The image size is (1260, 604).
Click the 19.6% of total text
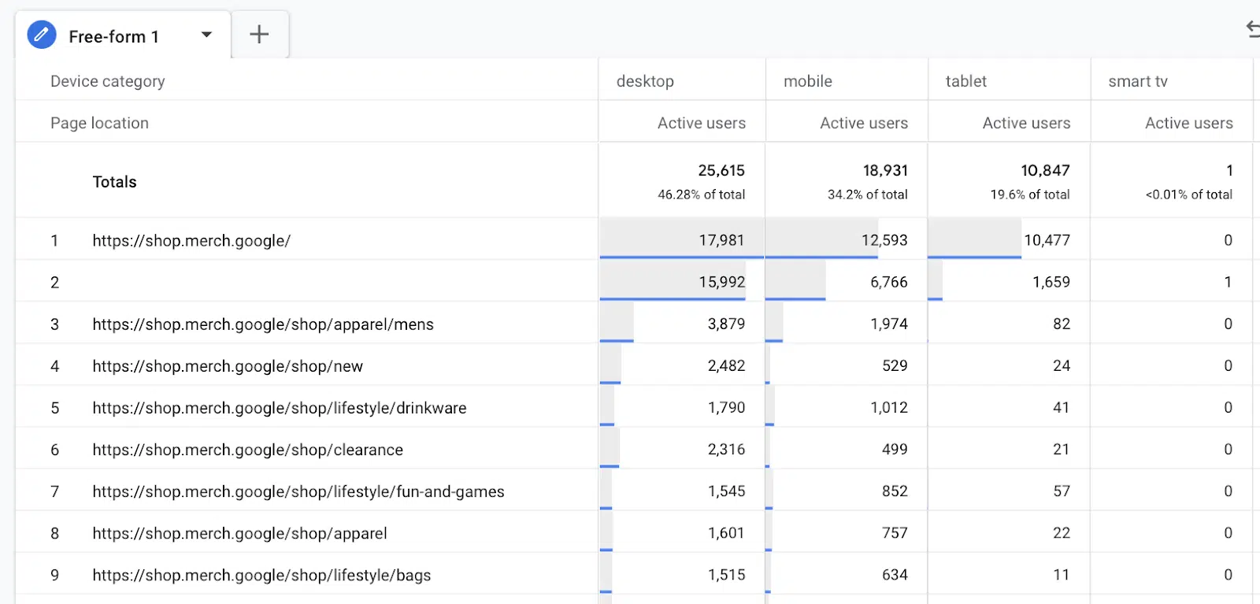coord(1030,195)
